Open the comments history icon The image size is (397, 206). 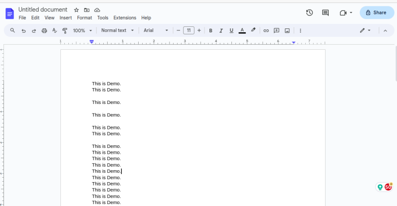pyautogui.click(x=325, y=12)
